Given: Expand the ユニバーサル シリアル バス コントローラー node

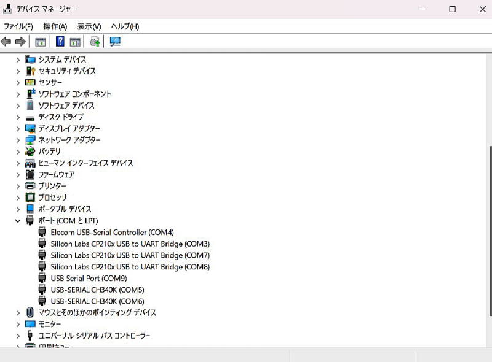Looking at the screenshot, I should (x=18, y=336).
